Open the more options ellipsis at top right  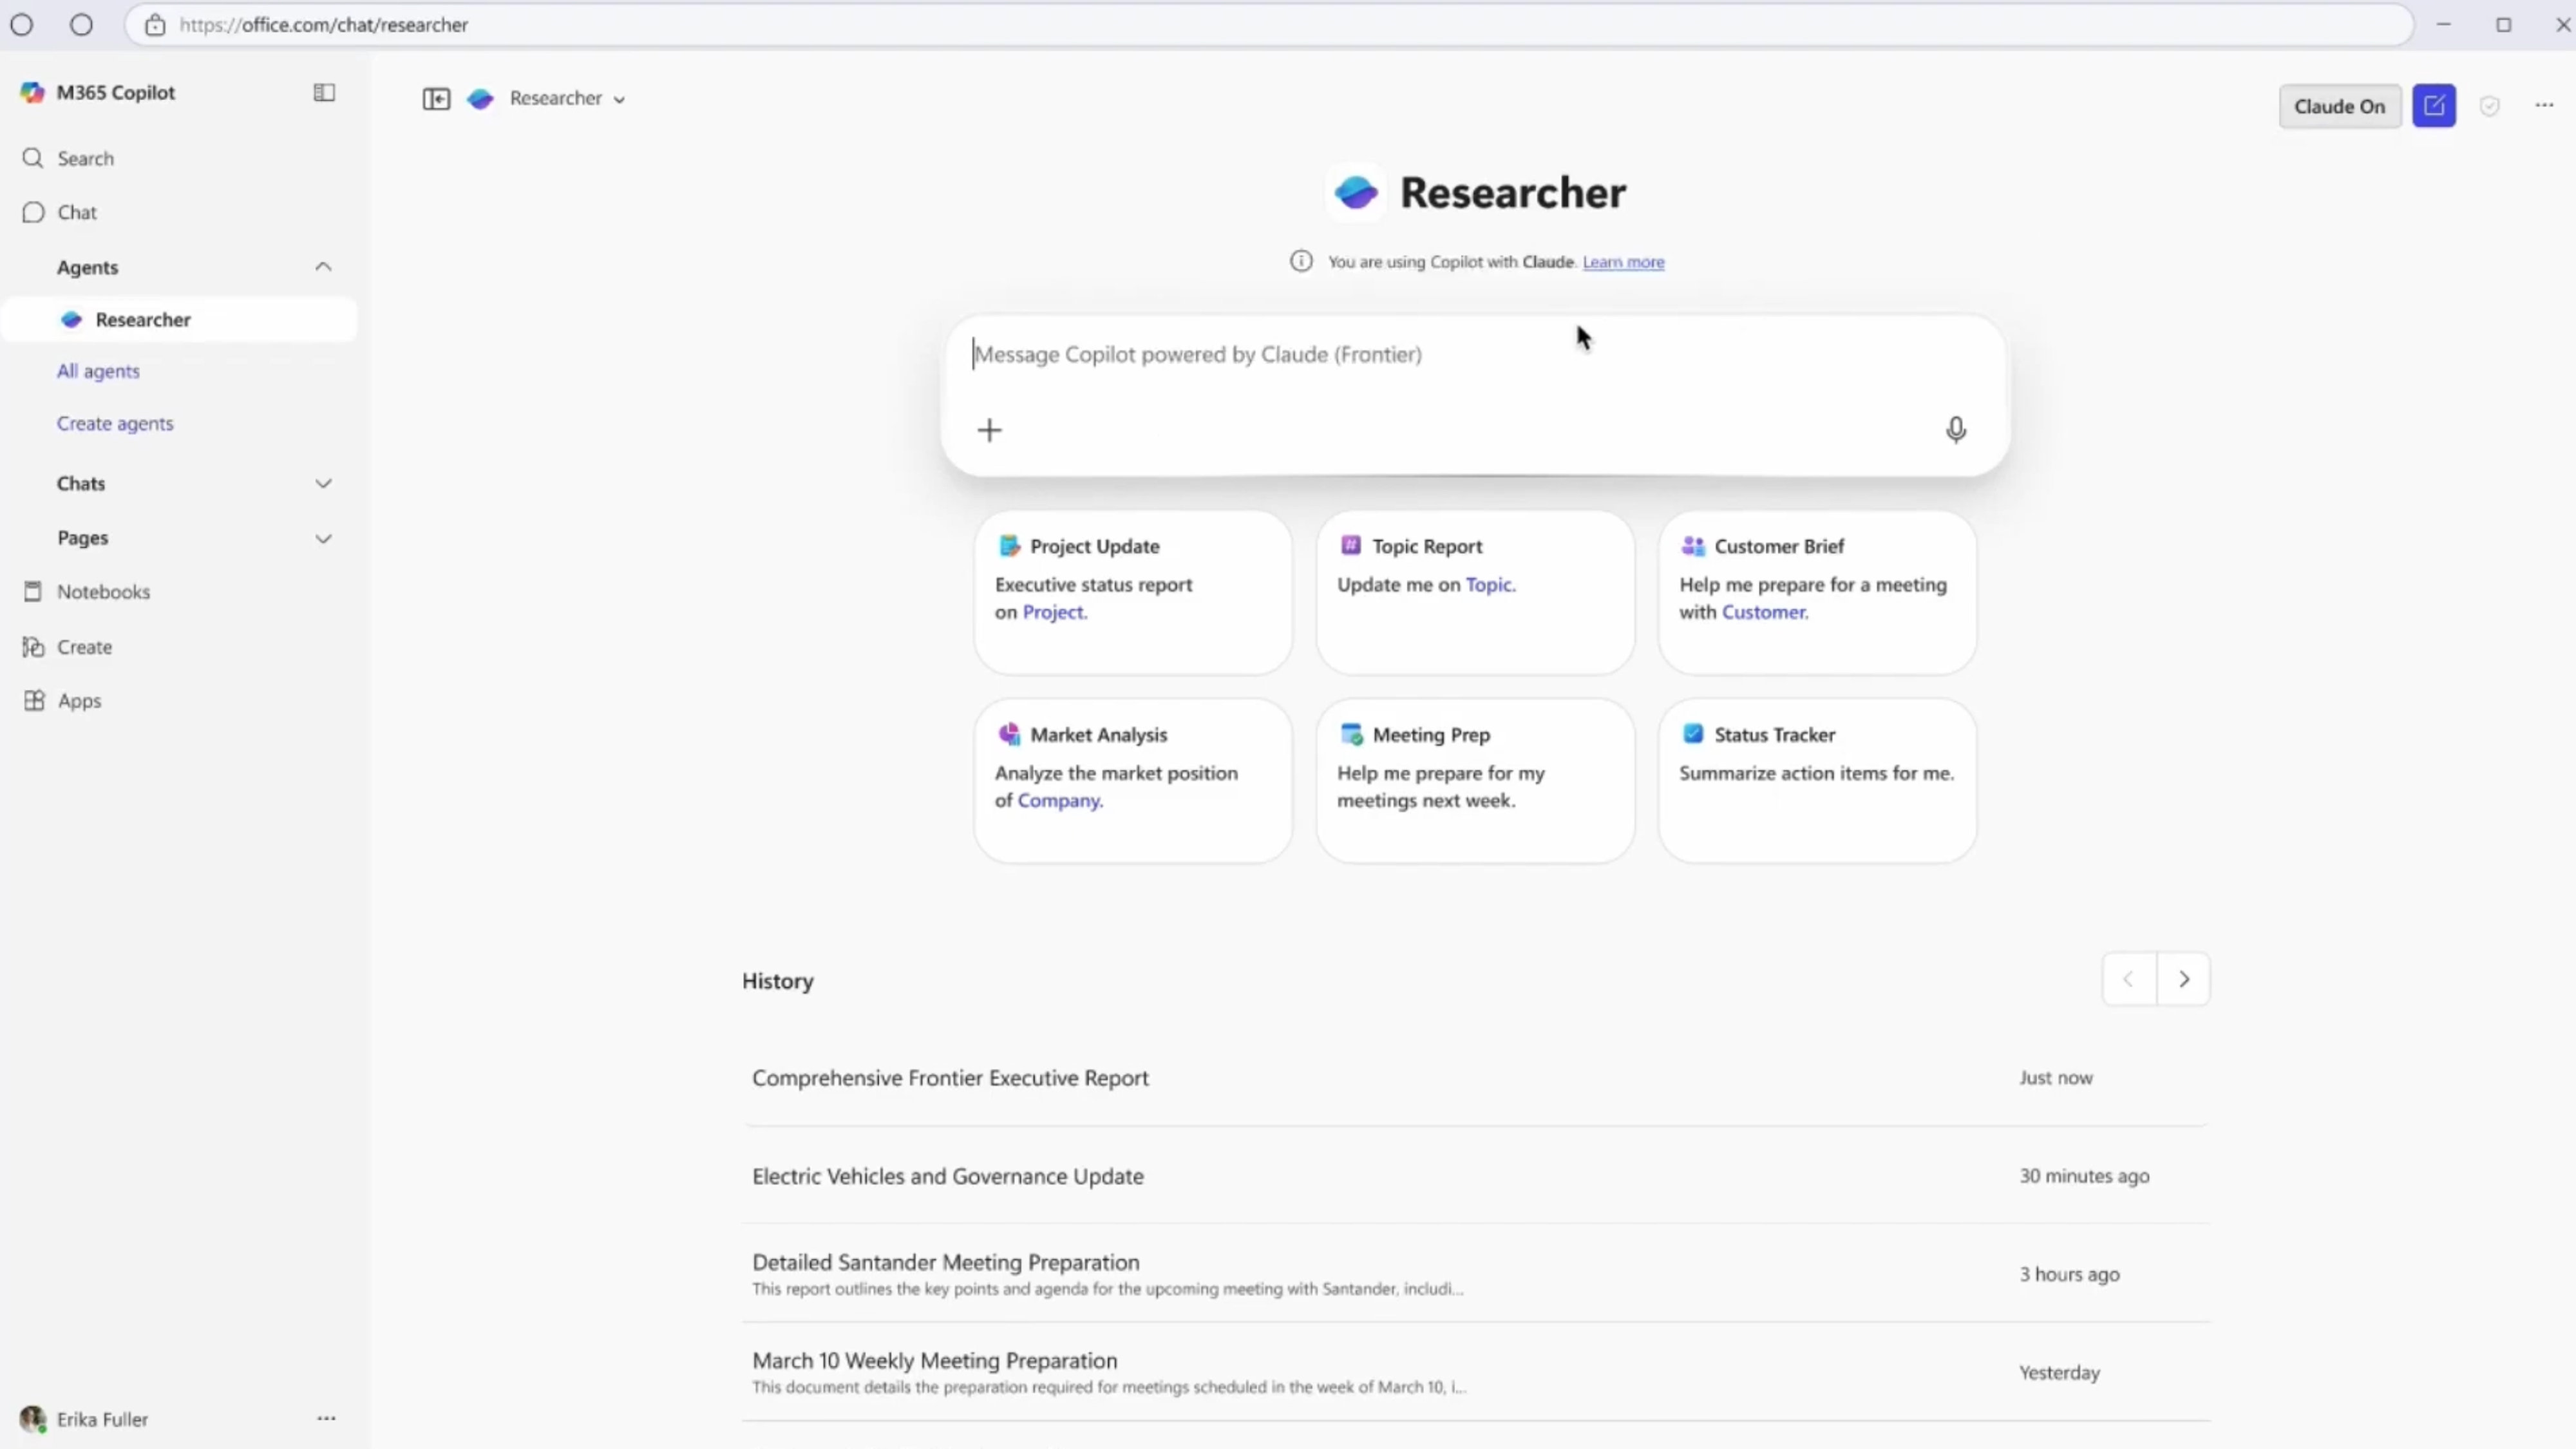[2544, 105]
